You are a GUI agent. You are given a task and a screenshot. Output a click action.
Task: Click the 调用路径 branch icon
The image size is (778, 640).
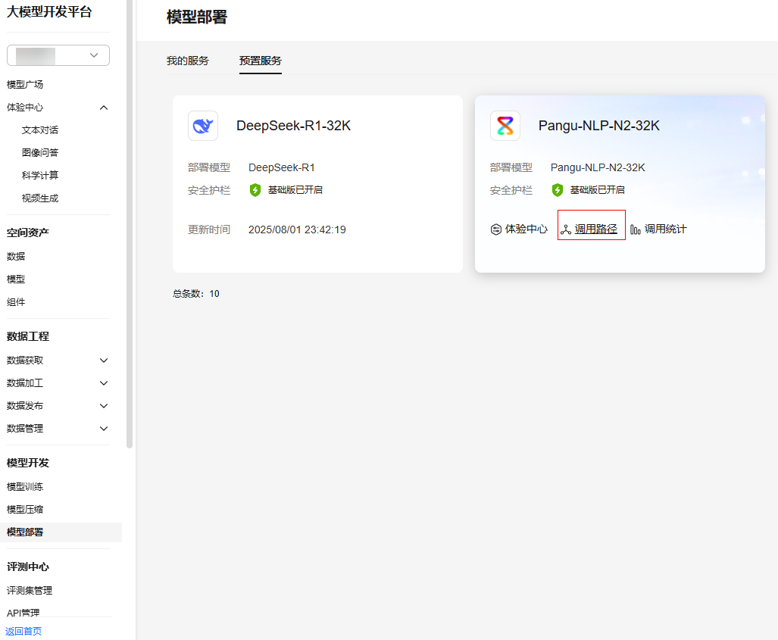(x=566, y=229)
